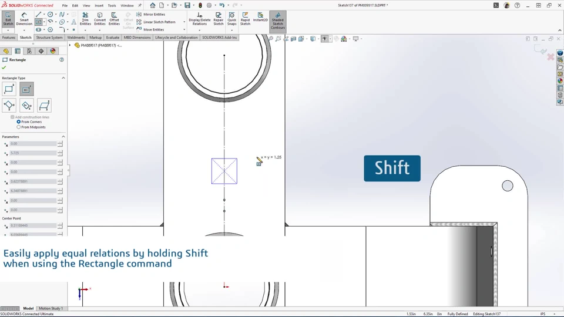The height and width of the screenshot is (317, 564).
Task: Select the 3 Point Center Rectangle type
Action: coord(26,105)
